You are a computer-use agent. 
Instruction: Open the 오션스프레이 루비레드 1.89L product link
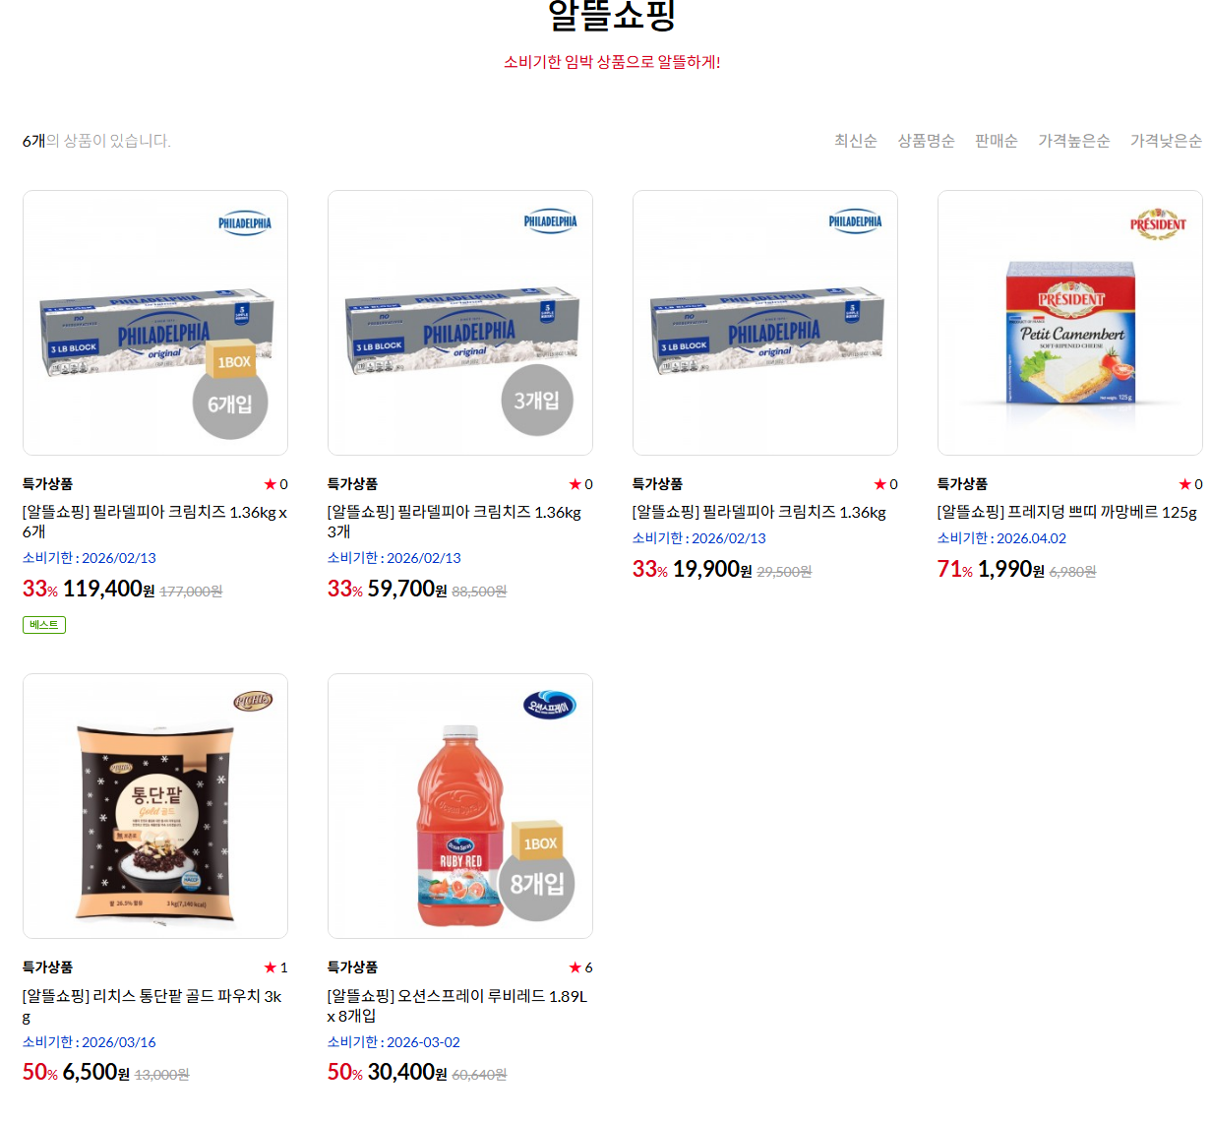pyautogui.click(x=457, y=1006)
